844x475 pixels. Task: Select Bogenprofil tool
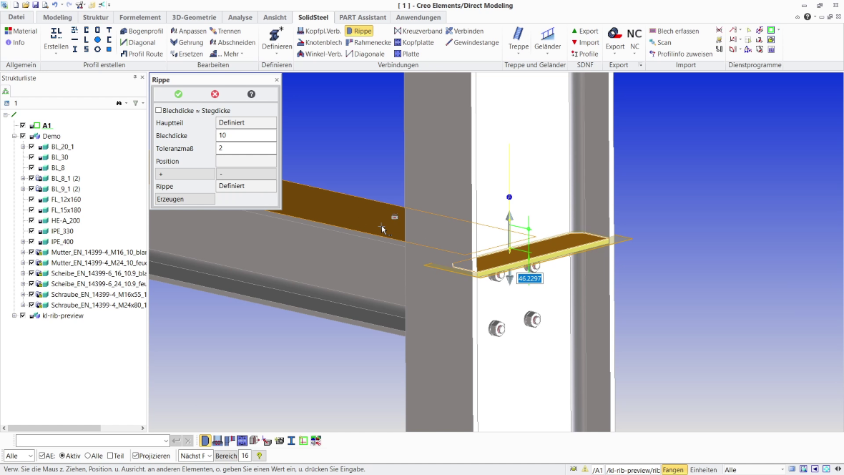click(142, 31)
